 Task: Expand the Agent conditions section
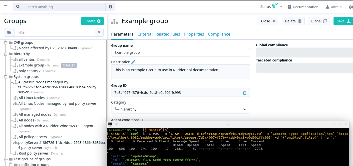pos(127,120)
